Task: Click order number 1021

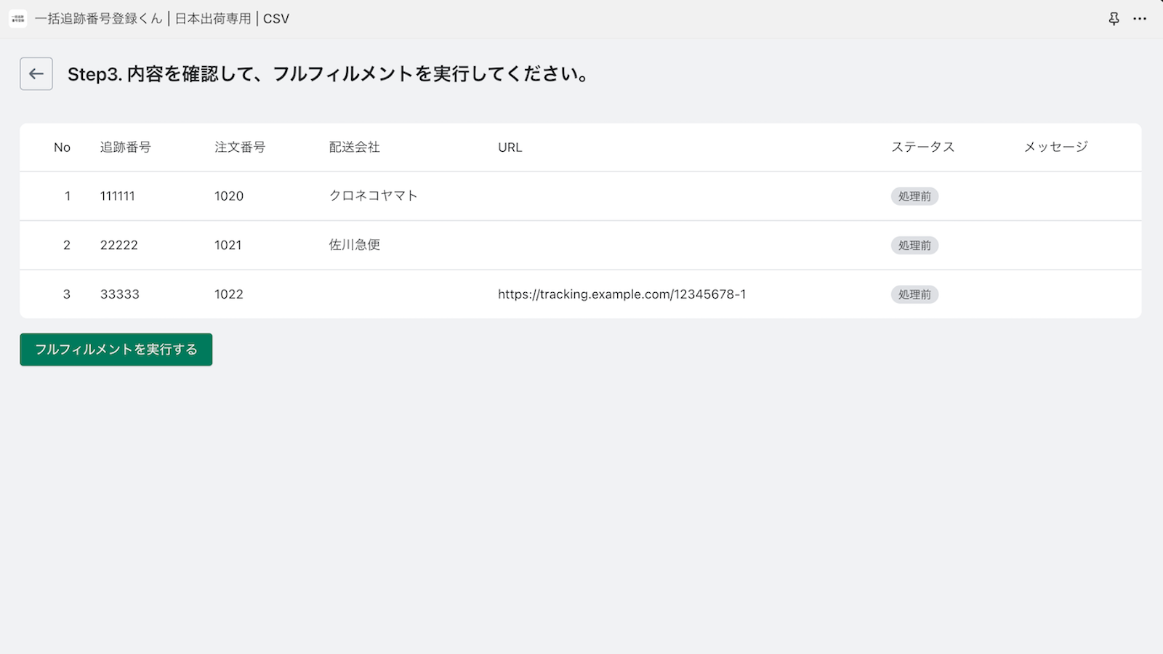Action: click(x=228, y=246)
